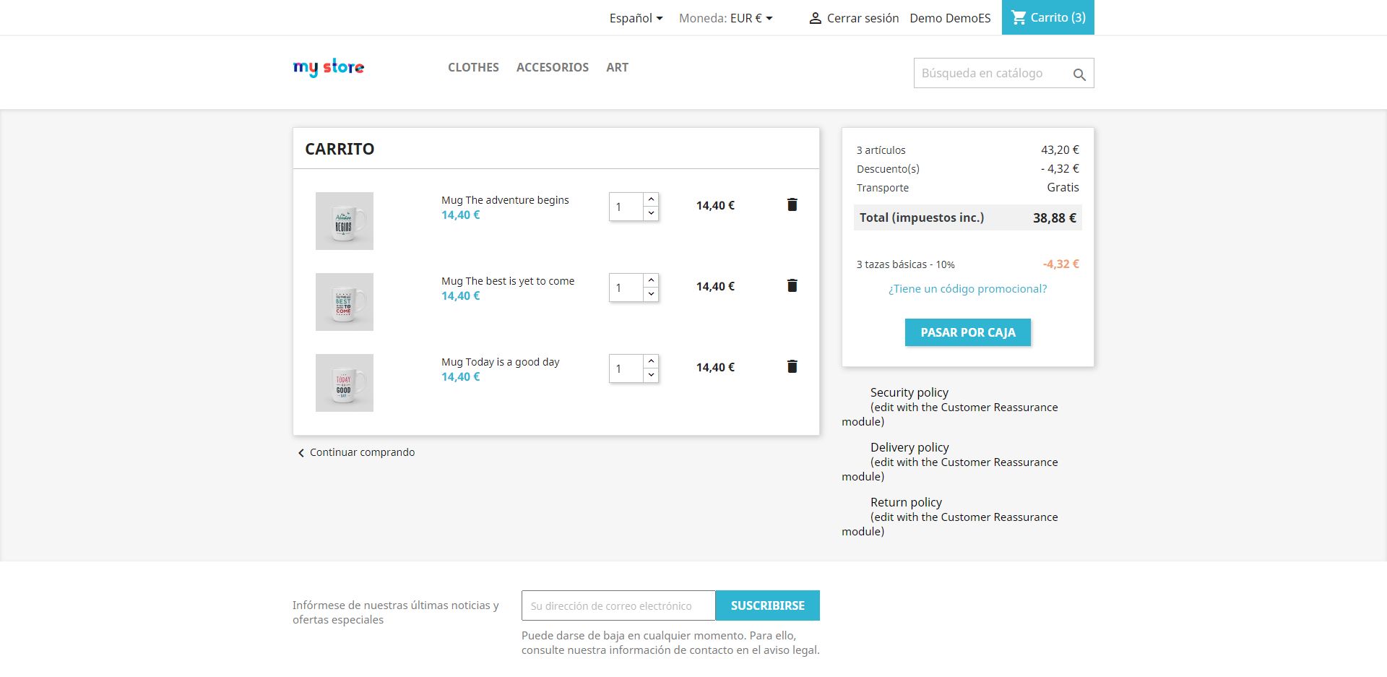Focus quantity field for Mug Today is a good day
This screenshot has width=1387, height=677.
pyautogui.click(x=626, y=368)
